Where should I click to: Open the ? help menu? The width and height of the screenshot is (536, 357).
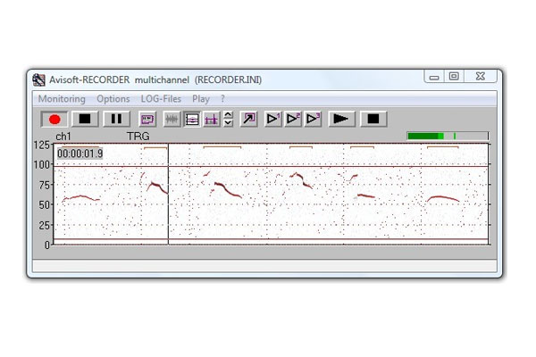[x=222, y=99]
